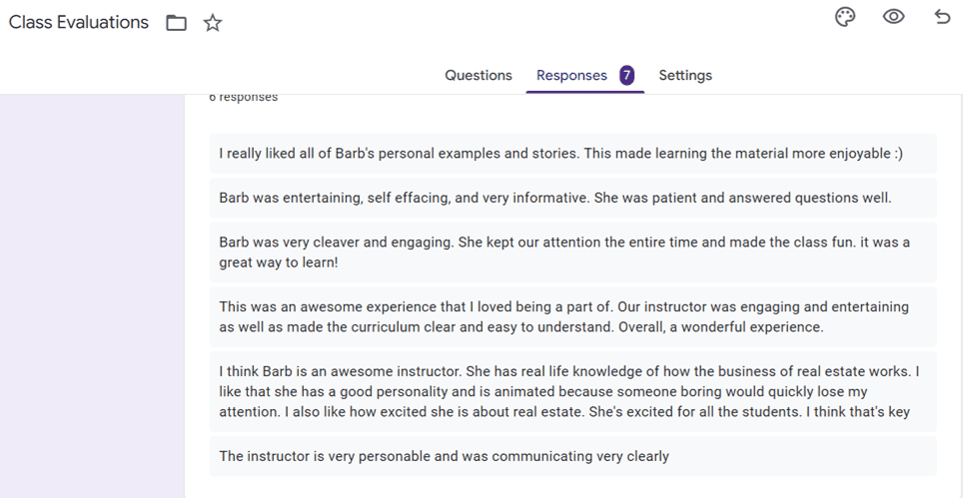The image size is (963, 498).
Task: Star the Class Evaluations form
Action: pos(213,22)
